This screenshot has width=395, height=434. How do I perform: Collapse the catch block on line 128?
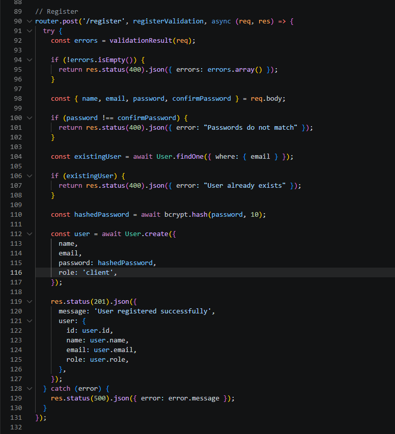[29, 389]
